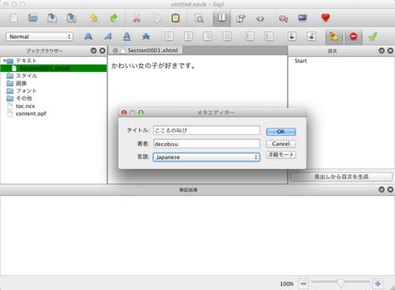Click the Copy toolbar icon

pyautogui.click(x=156, y=18)
